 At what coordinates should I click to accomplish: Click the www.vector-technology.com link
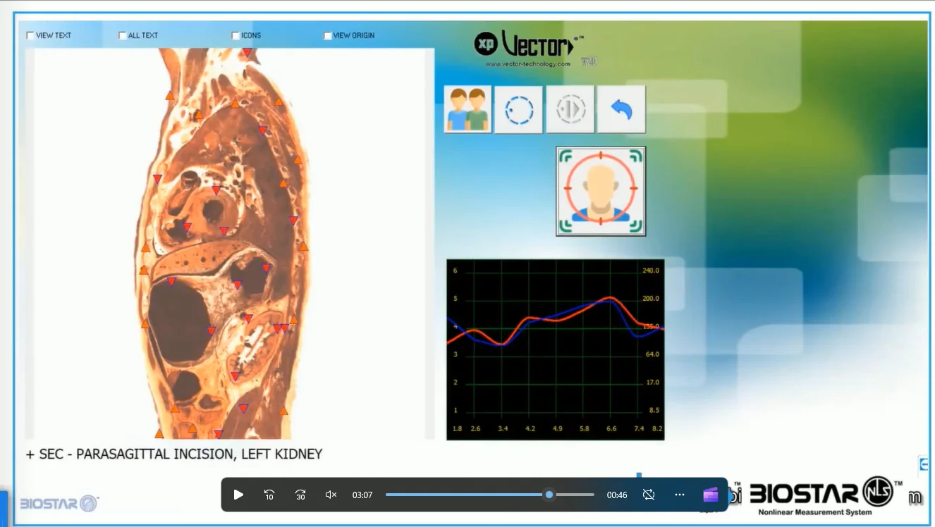pyautogui.click(x=527, y=64)
